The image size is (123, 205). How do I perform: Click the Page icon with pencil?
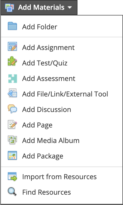(12, 124)
